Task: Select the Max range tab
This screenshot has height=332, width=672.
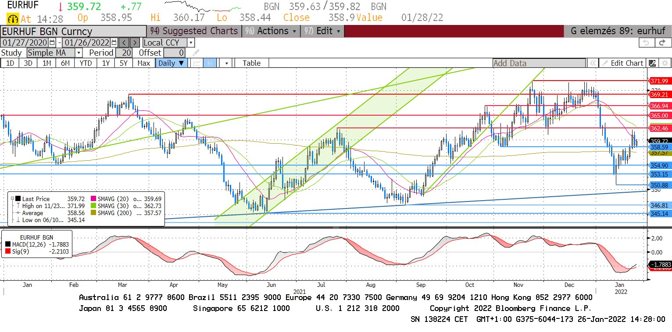Action: click(143, 63)
